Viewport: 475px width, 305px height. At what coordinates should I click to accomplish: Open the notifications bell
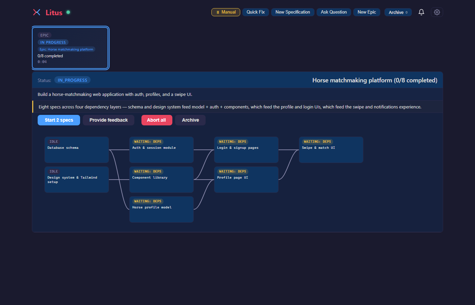[421, 12]
